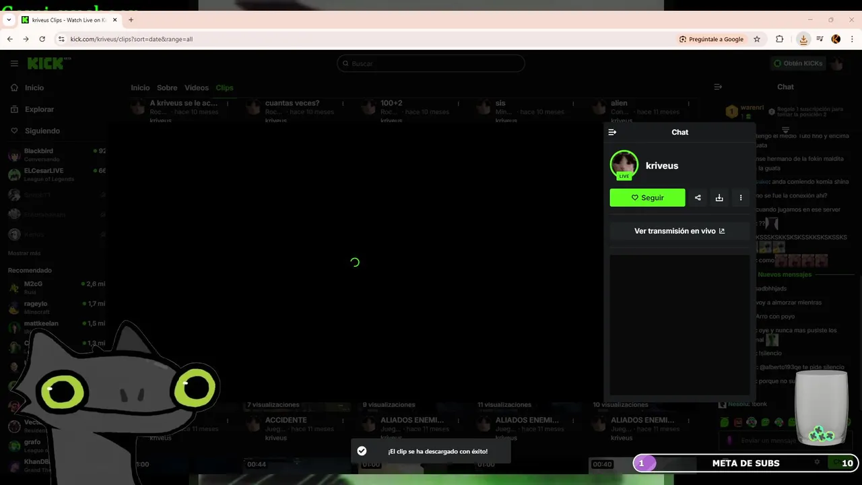The image size is (862, 485).
Task: Open options for clip 'sis'
Action: 573,104
